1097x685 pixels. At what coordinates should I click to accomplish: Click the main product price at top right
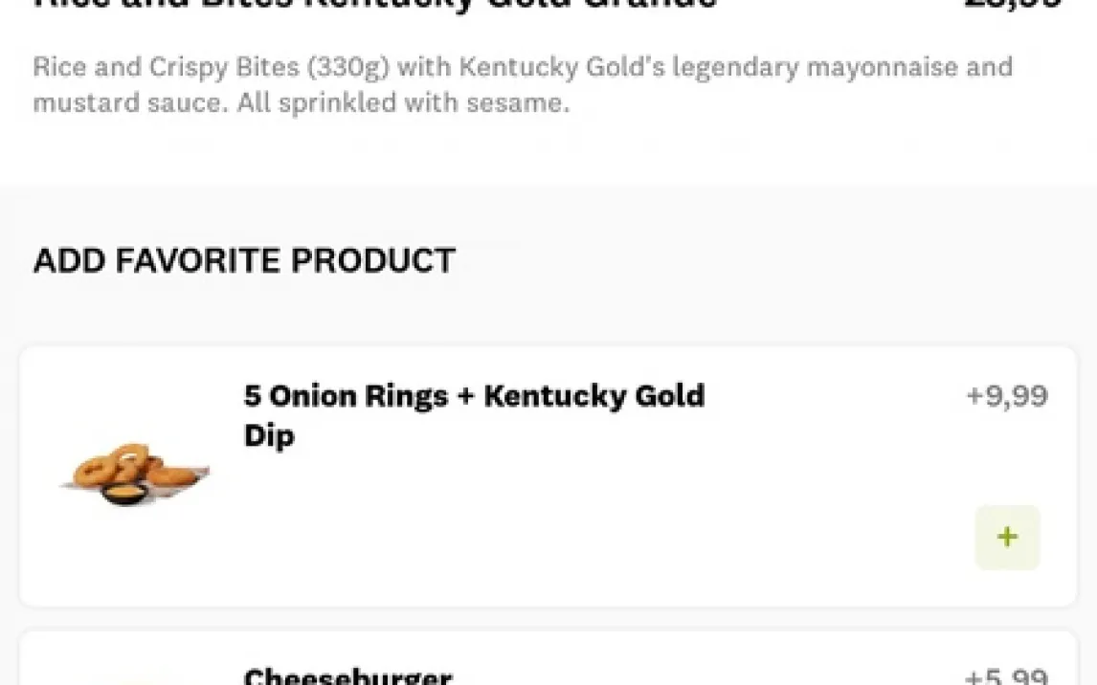[1013, 4]
